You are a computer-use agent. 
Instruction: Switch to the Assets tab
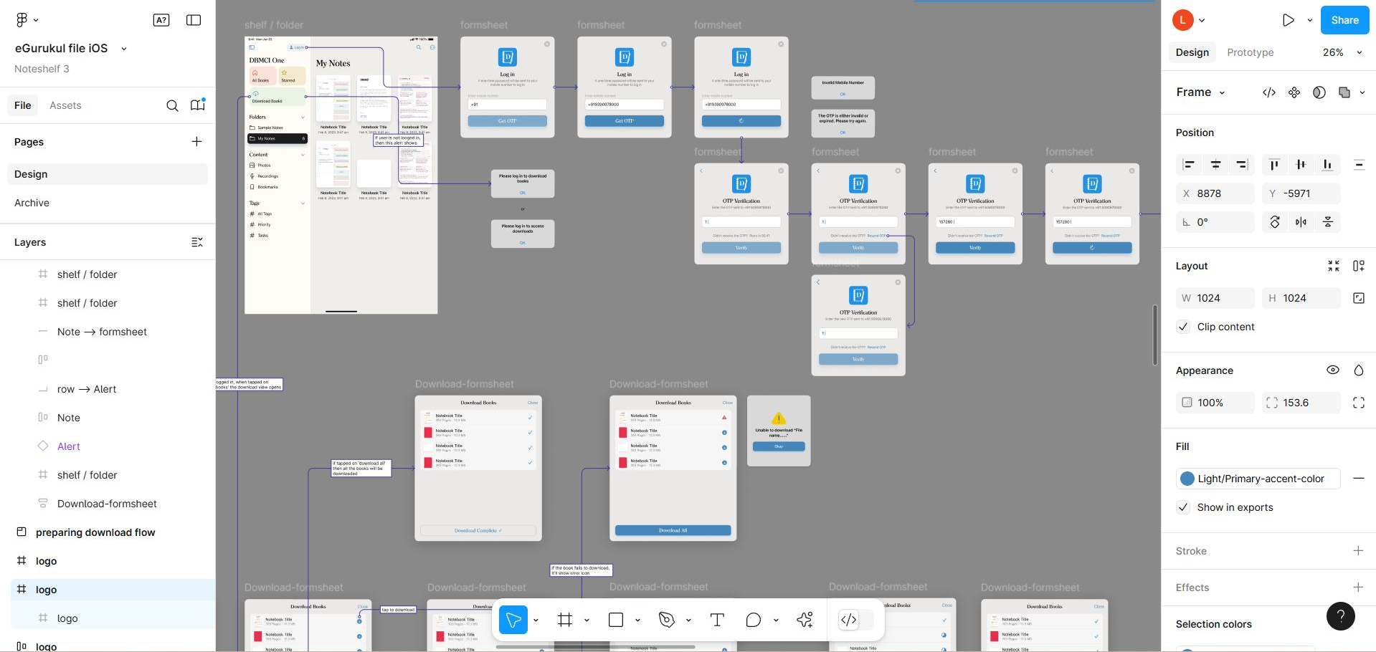click(65, 105)
